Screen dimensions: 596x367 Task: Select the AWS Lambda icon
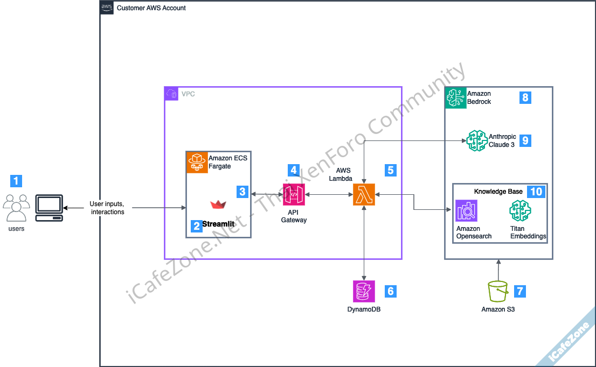click(364, 194)
